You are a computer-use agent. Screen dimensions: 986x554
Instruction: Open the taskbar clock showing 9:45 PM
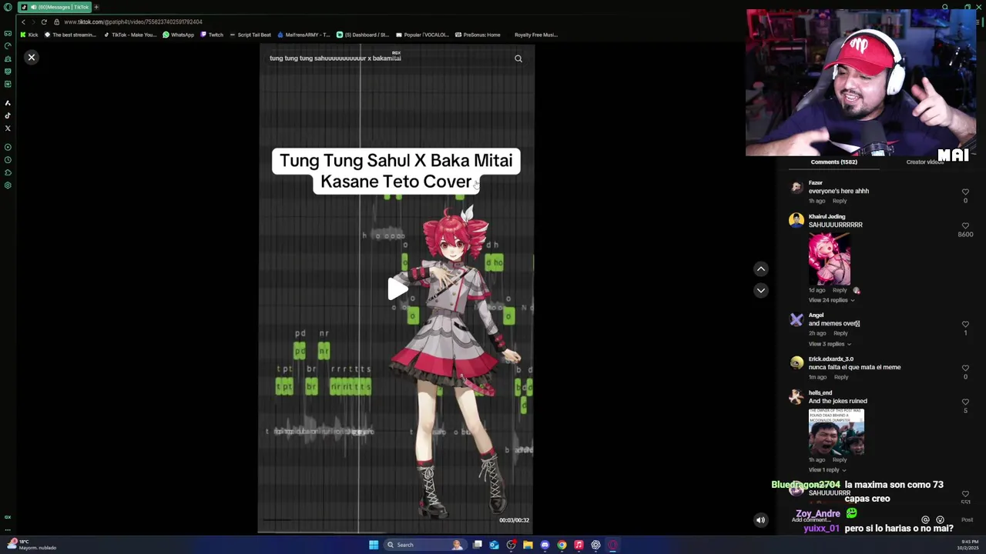coord(968,545)
